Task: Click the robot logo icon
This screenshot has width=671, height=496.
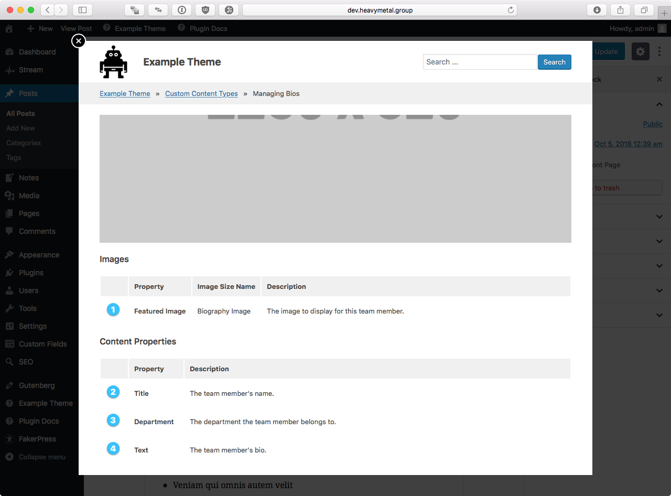Action: tap(113, 62)
